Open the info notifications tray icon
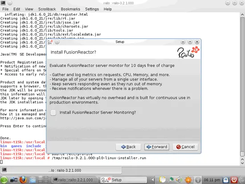 pyautogui.click(x=198, y=180)
